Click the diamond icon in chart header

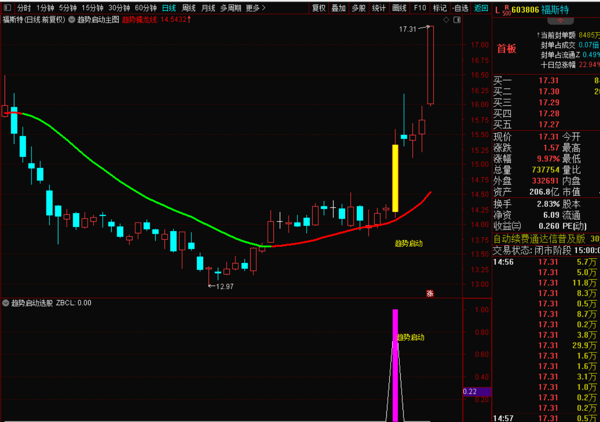coord(446,19)
